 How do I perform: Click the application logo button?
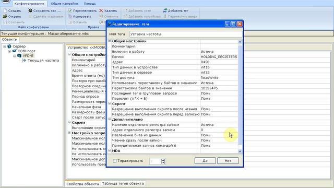[6, 1]
